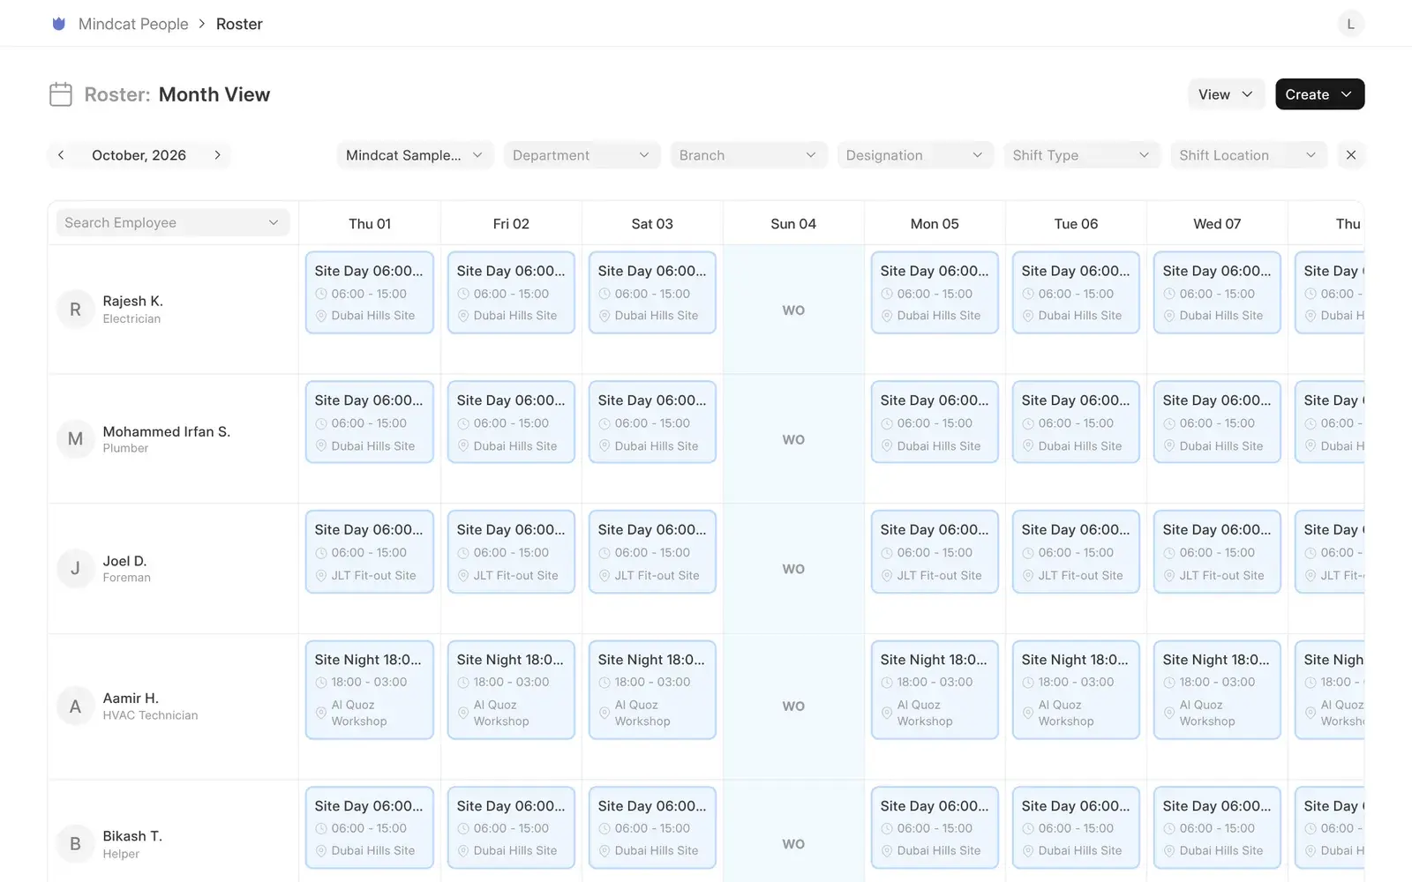Open Bikash T. shift on Tue 06

point(1076,827)
